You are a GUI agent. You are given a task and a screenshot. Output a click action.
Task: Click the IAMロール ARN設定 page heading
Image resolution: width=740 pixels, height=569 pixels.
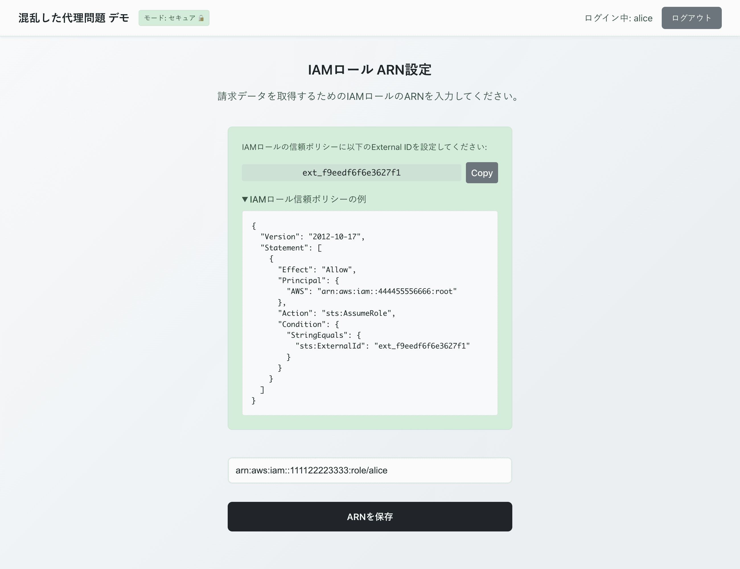(370, 70)
